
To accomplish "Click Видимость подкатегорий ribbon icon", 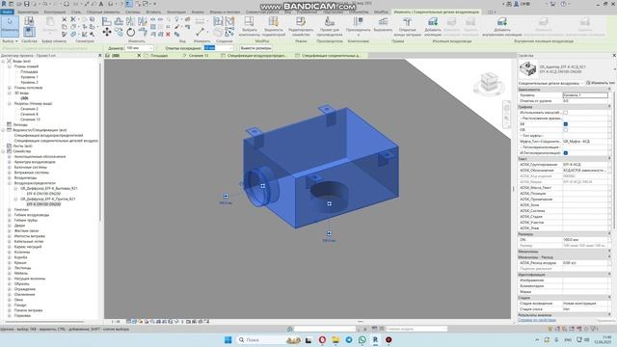I will 274,26.
